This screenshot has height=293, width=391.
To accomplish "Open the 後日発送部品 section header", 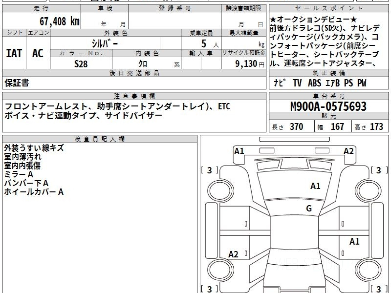I will tap(134, 73).
